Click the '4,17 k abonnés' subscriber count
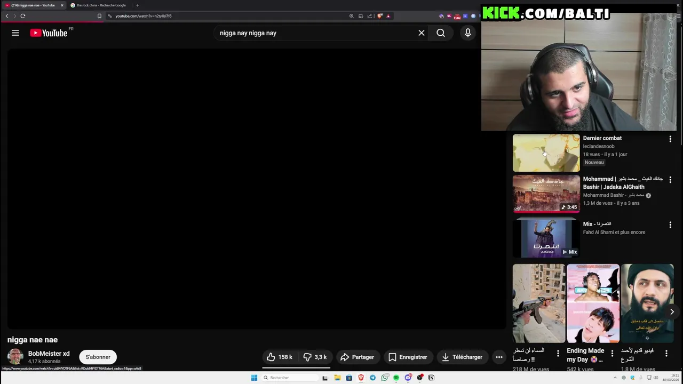Viewport: 683px width, 384px height. pyautogui.click(x=44, y=361)
